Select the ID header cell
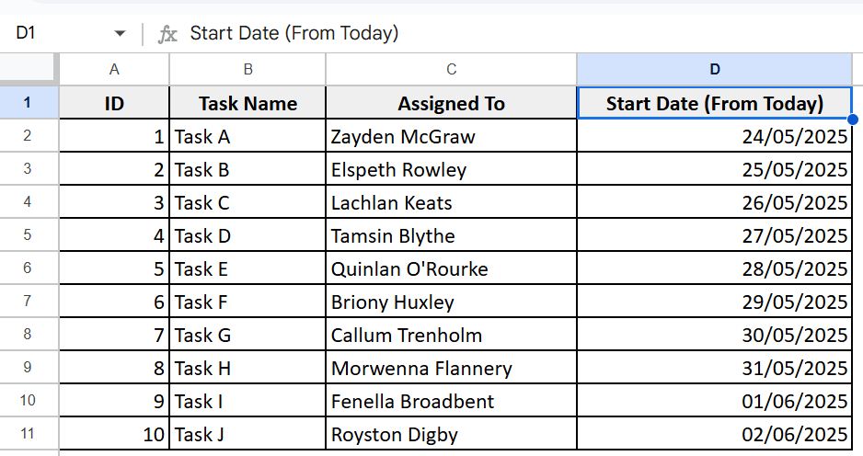863x456 pixels. click(x=114, y=103)
